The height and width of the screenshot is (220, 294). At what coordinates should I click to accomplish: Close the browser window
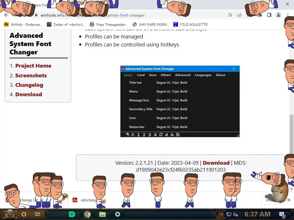[287, 4]
